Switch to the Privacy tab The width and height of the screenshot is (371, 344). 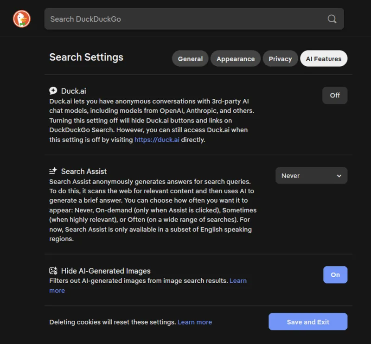point(280,58)
